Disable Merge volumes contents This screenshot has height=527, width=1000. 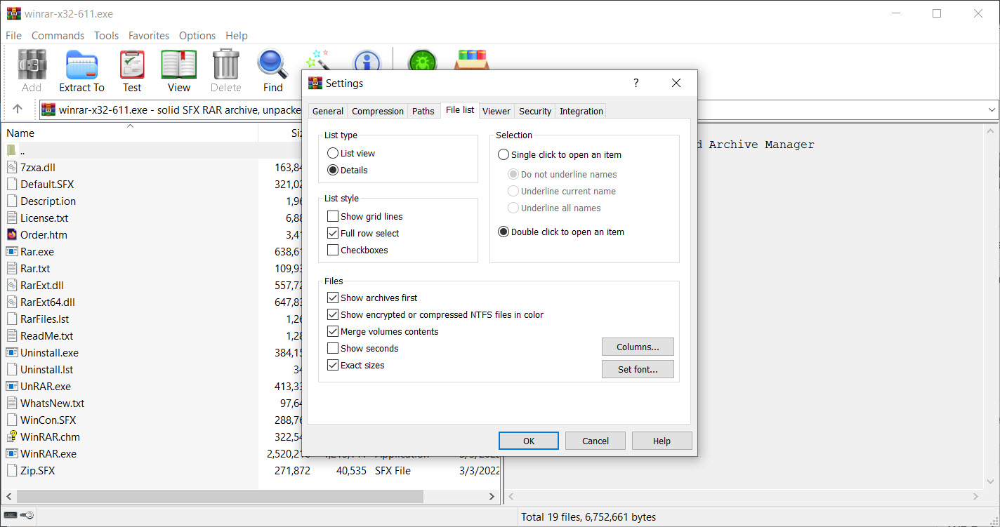click(333, 331)
